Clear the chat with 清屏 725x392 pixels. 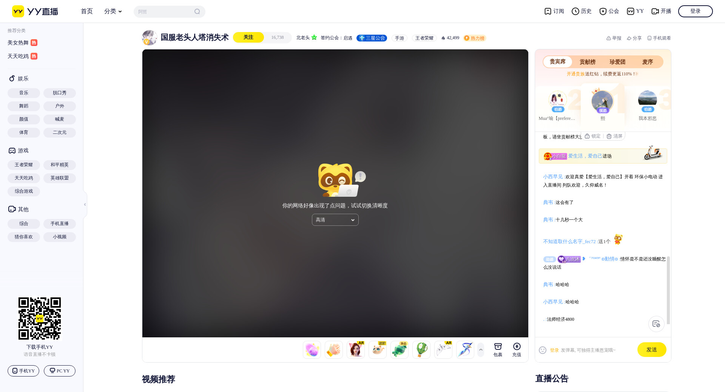pos(614,136)
